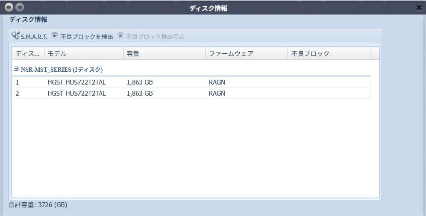This screenshot has width=426, height=216.
Task: Click HGST HUS722T2TAL model of disk 1
Action: [76, 82]
